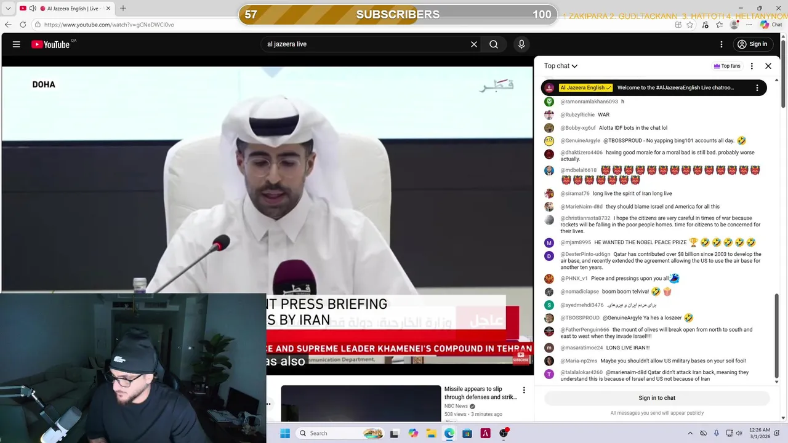The width and height of the screenshot is (788, 443).
Task: Open media control music icon
Action: point(706,25)
